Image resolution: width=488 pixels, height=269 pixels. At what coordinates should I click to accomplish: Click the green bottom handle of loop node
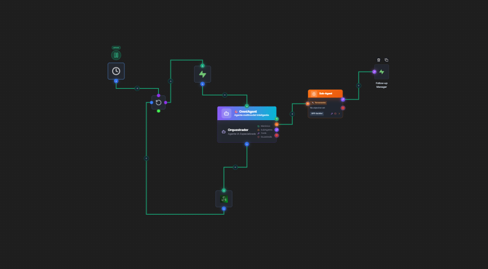158,111
